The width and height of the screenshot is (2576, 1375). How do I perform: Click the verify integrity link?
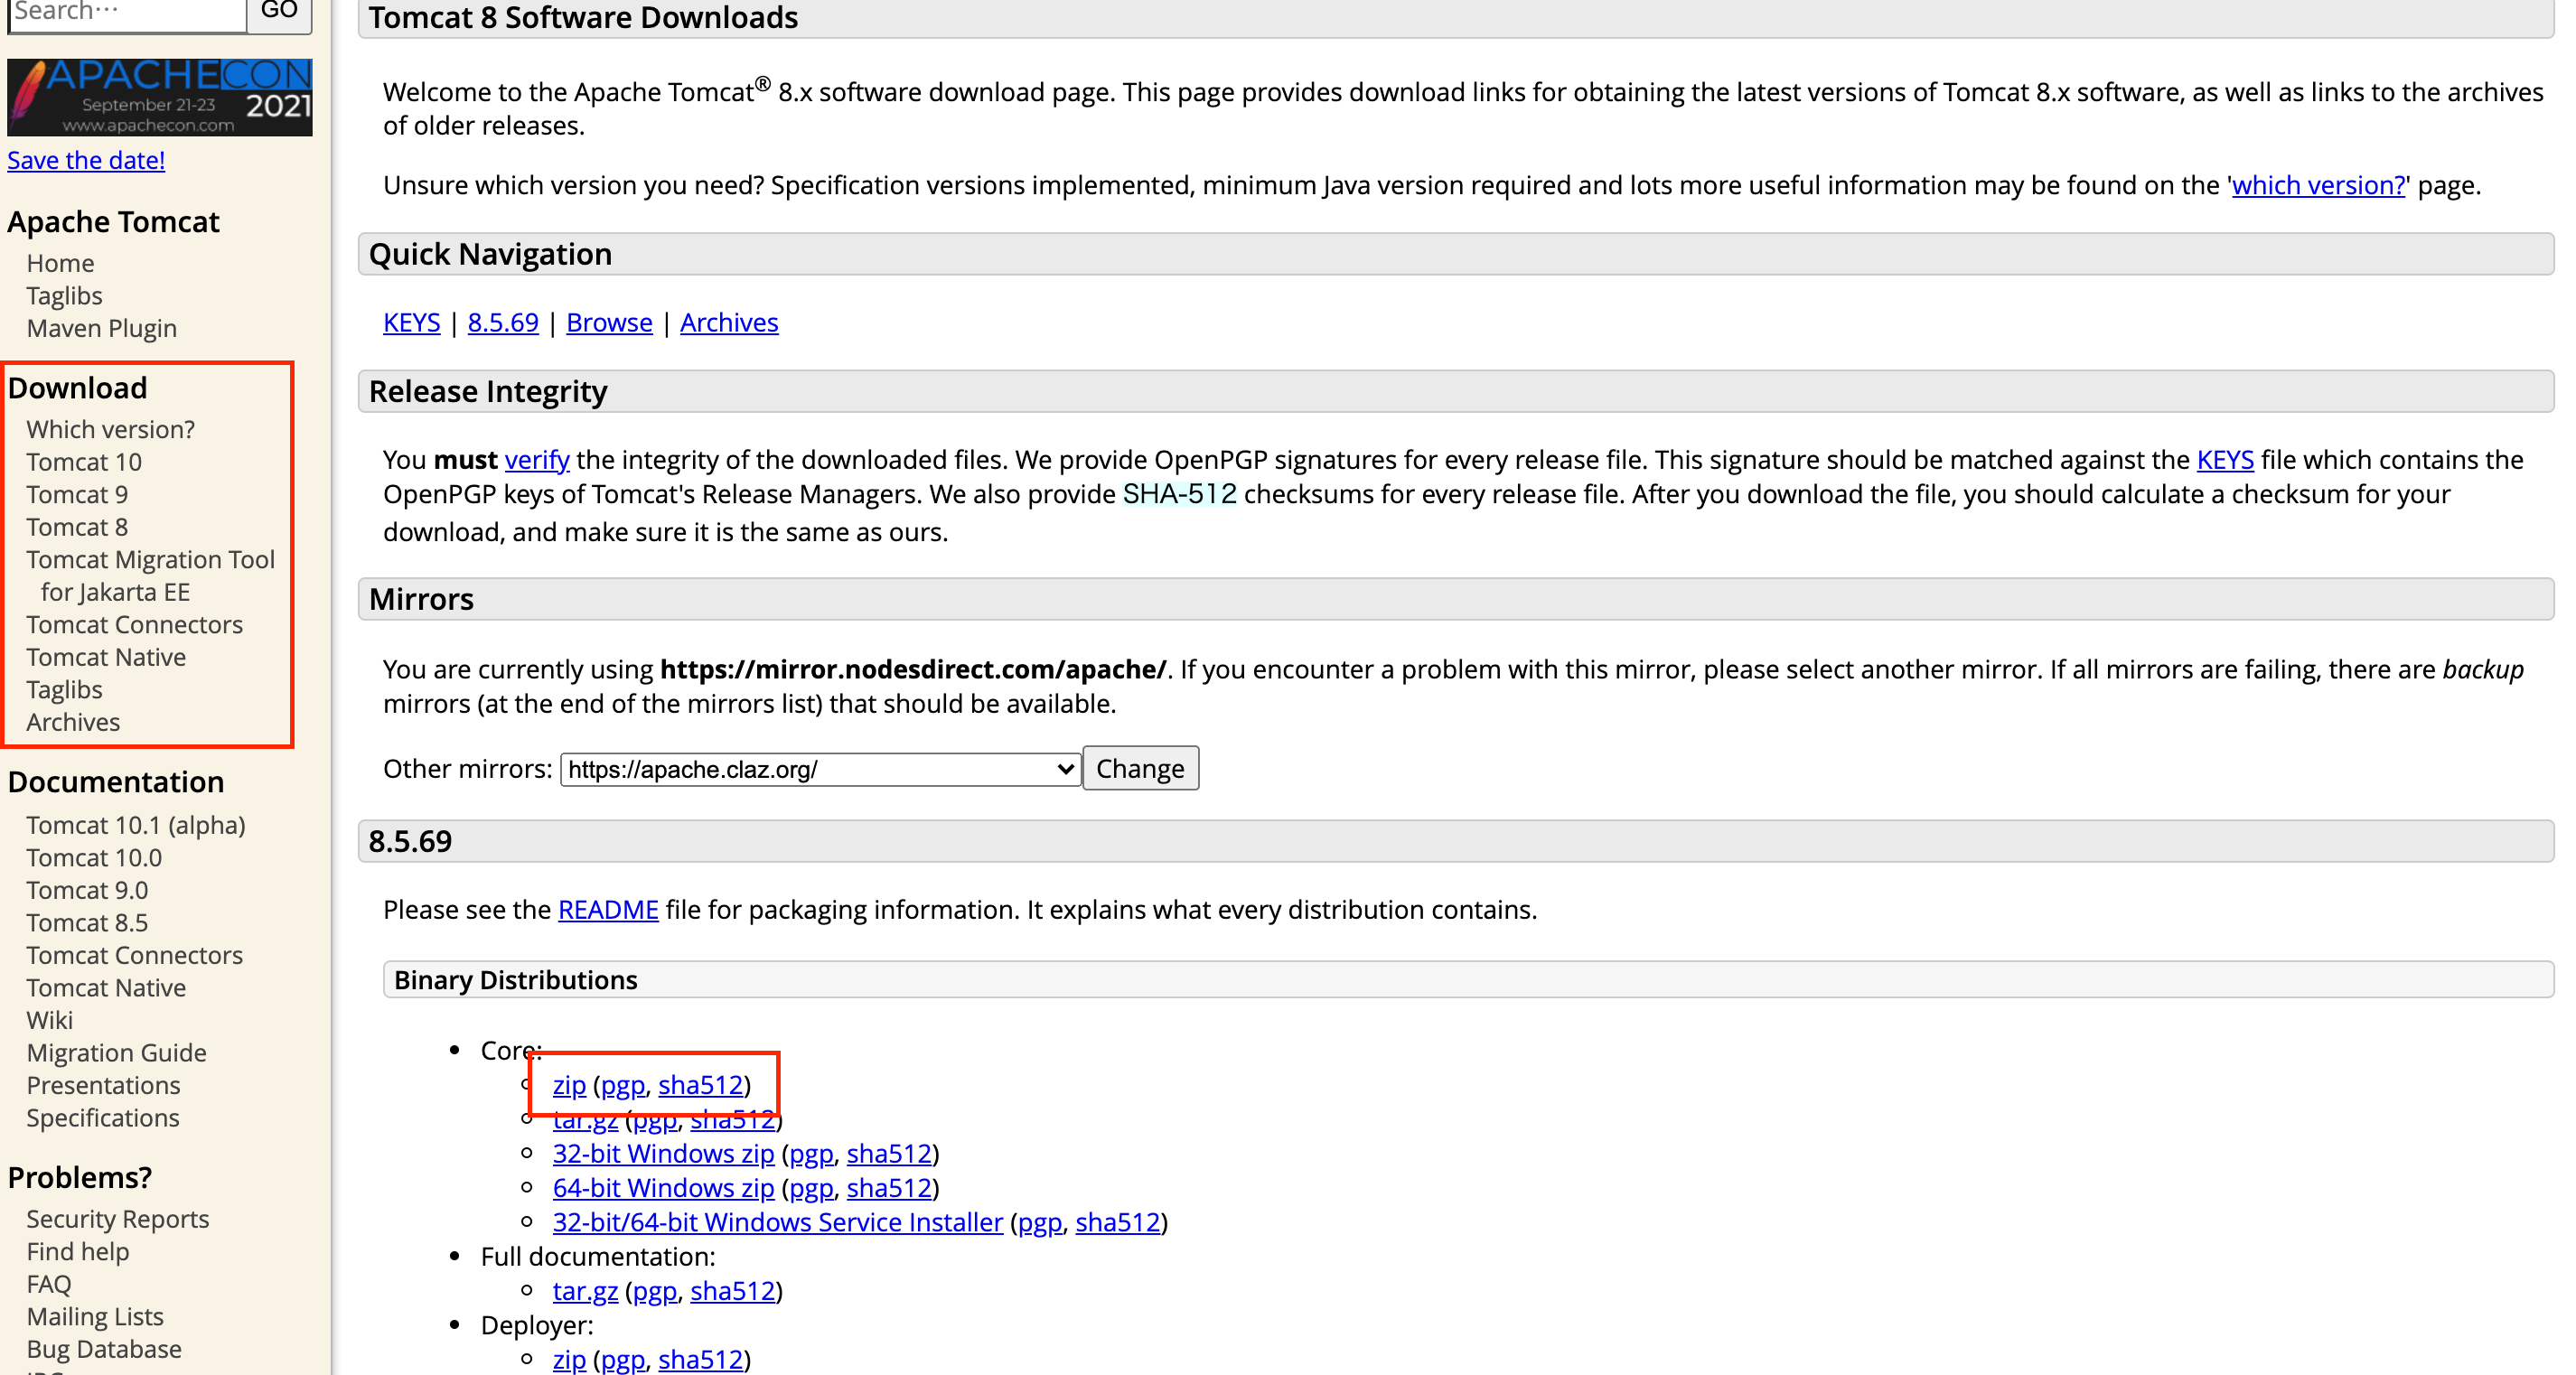point(537,459)
